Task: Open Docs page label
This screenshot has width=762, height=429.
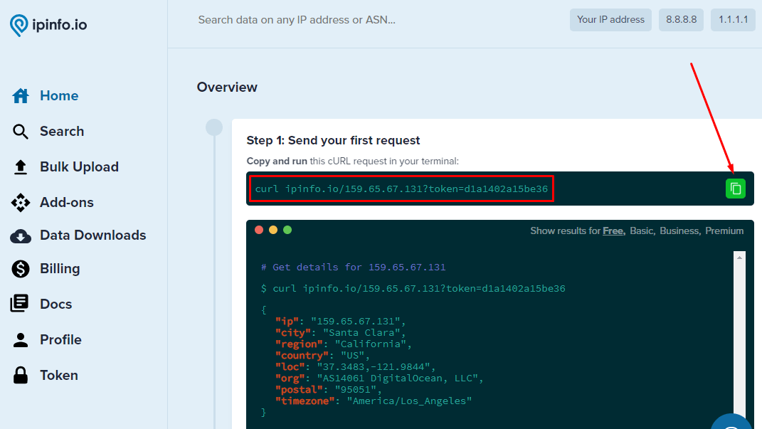Action: point(56,304)
